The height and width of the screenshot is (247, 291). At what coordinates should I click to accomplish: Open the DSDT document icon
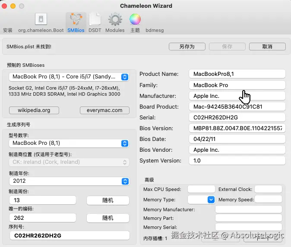(95, 19)
